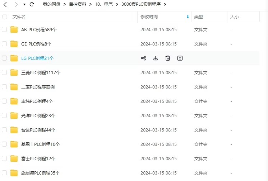268x181 pixels.
Task: Sort by 大小 column header
Action: tap(235, 17)
